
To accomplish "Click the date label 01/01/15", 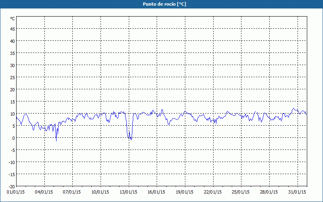I will pos(16,192).
